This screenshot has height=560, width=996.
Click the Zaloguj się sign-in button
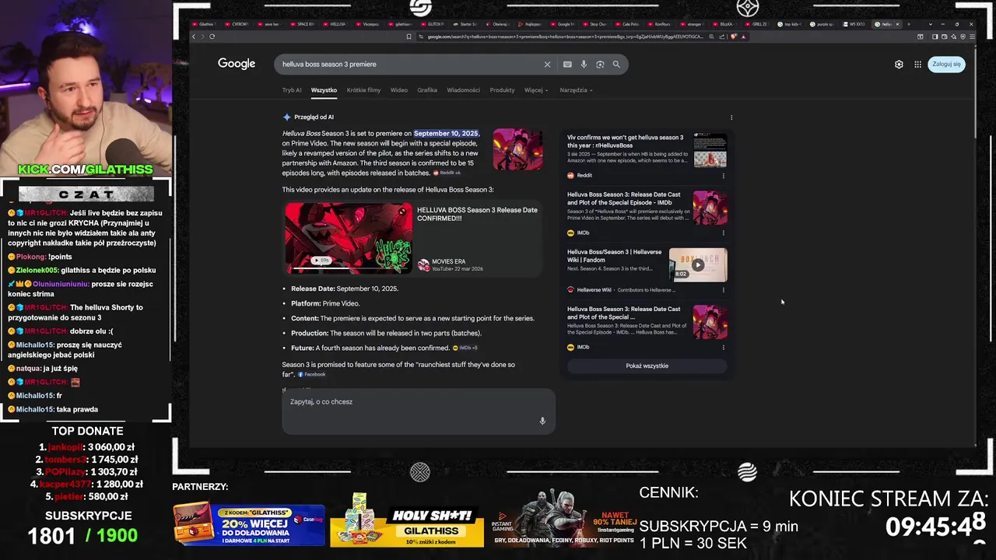[946, 65]
